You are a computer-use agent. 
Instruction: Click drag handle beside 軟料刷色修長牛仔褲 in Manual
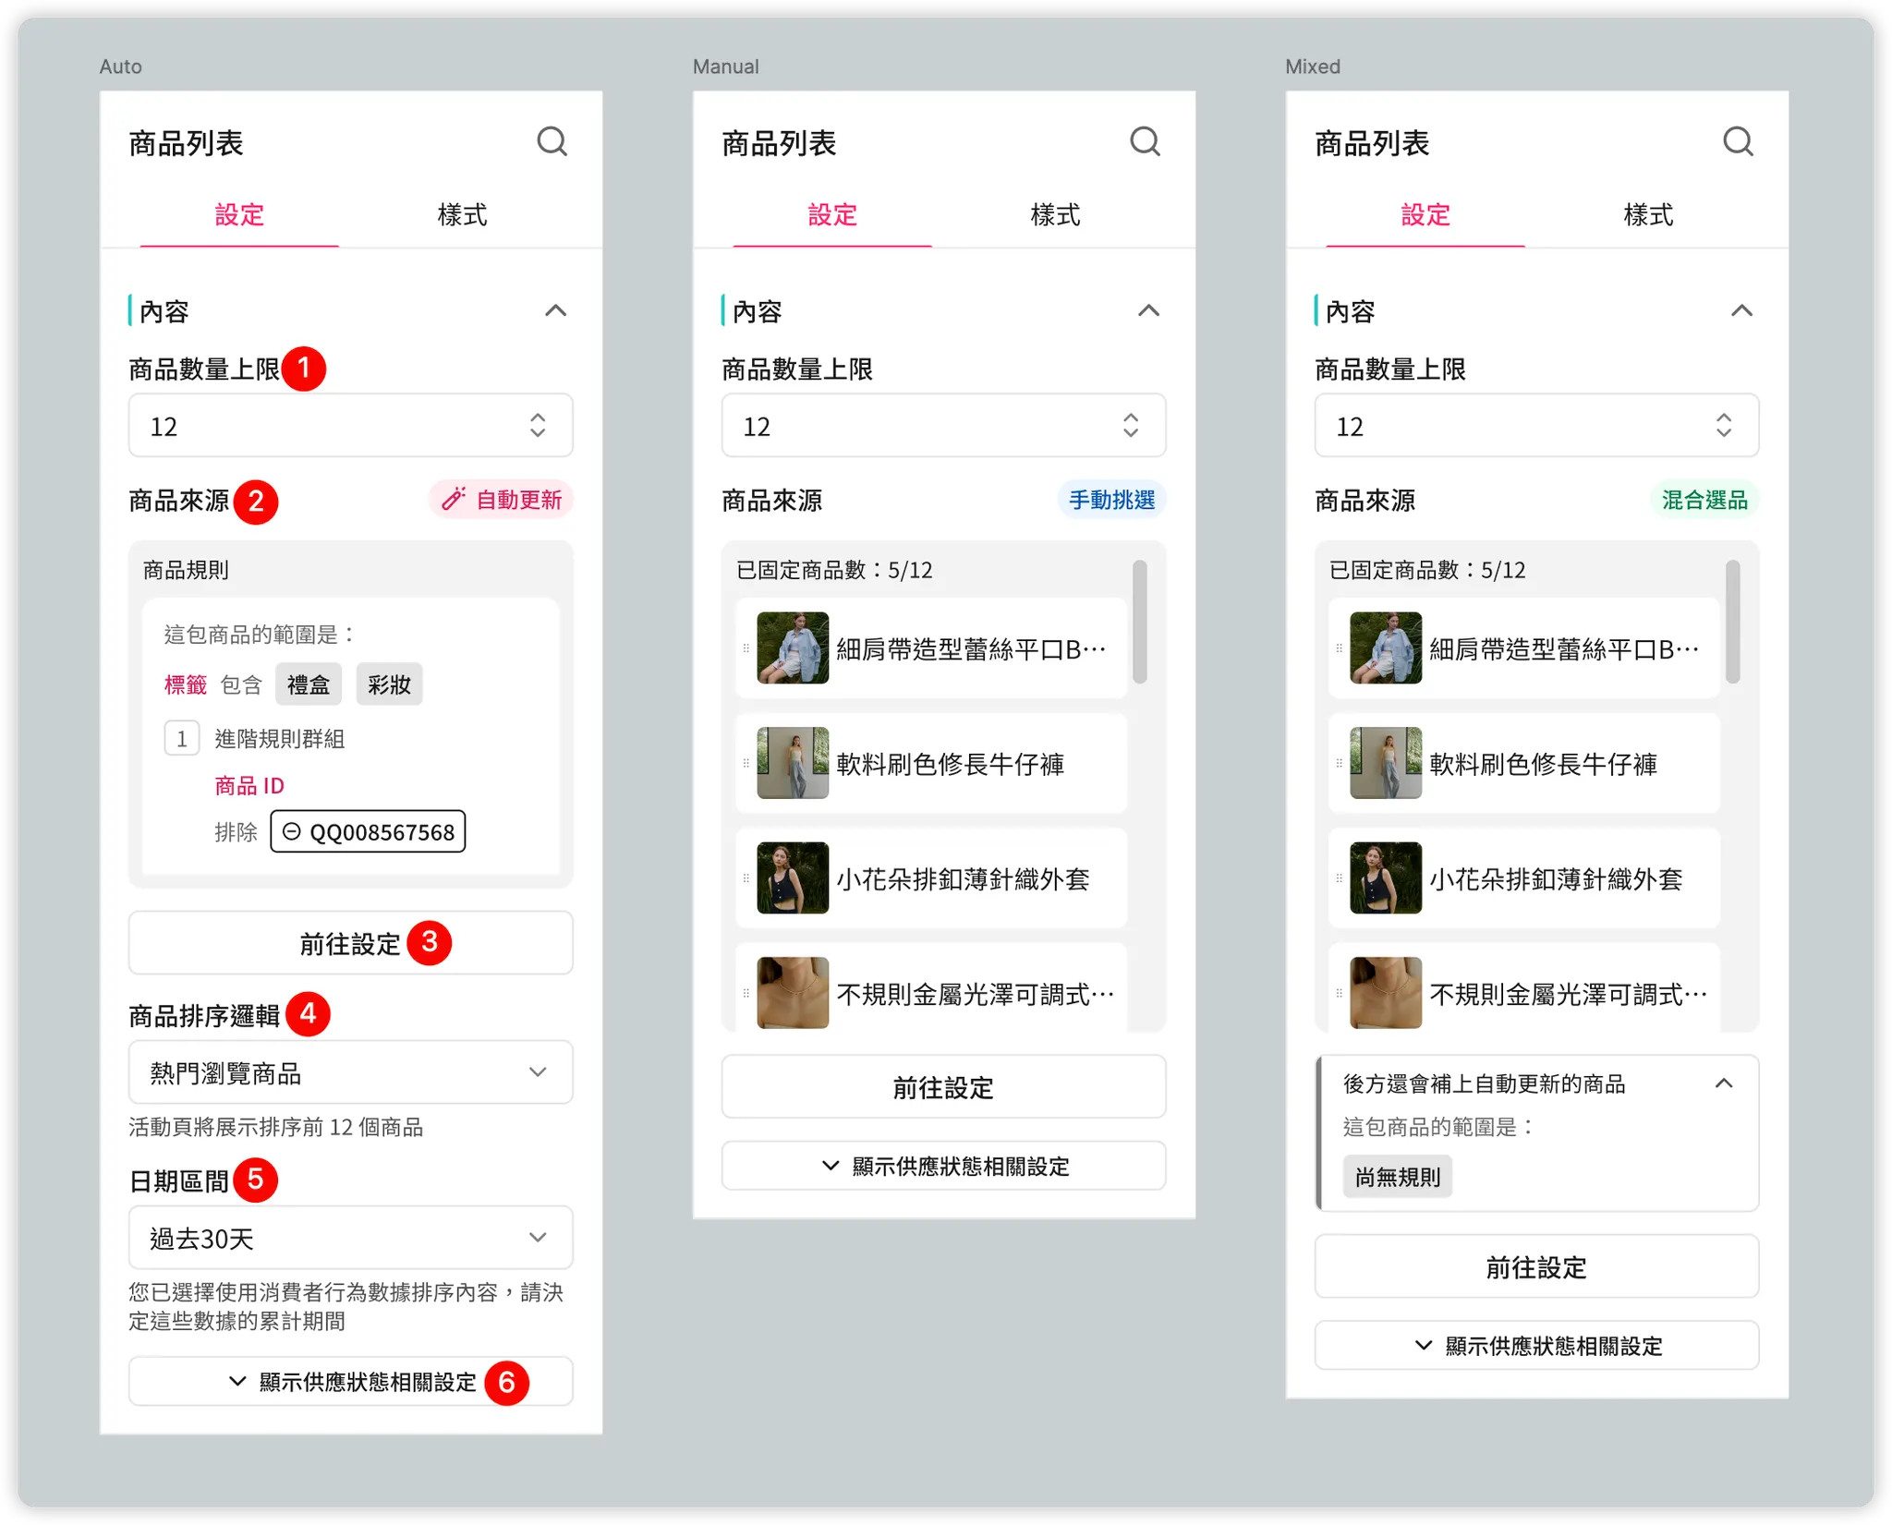746,763
